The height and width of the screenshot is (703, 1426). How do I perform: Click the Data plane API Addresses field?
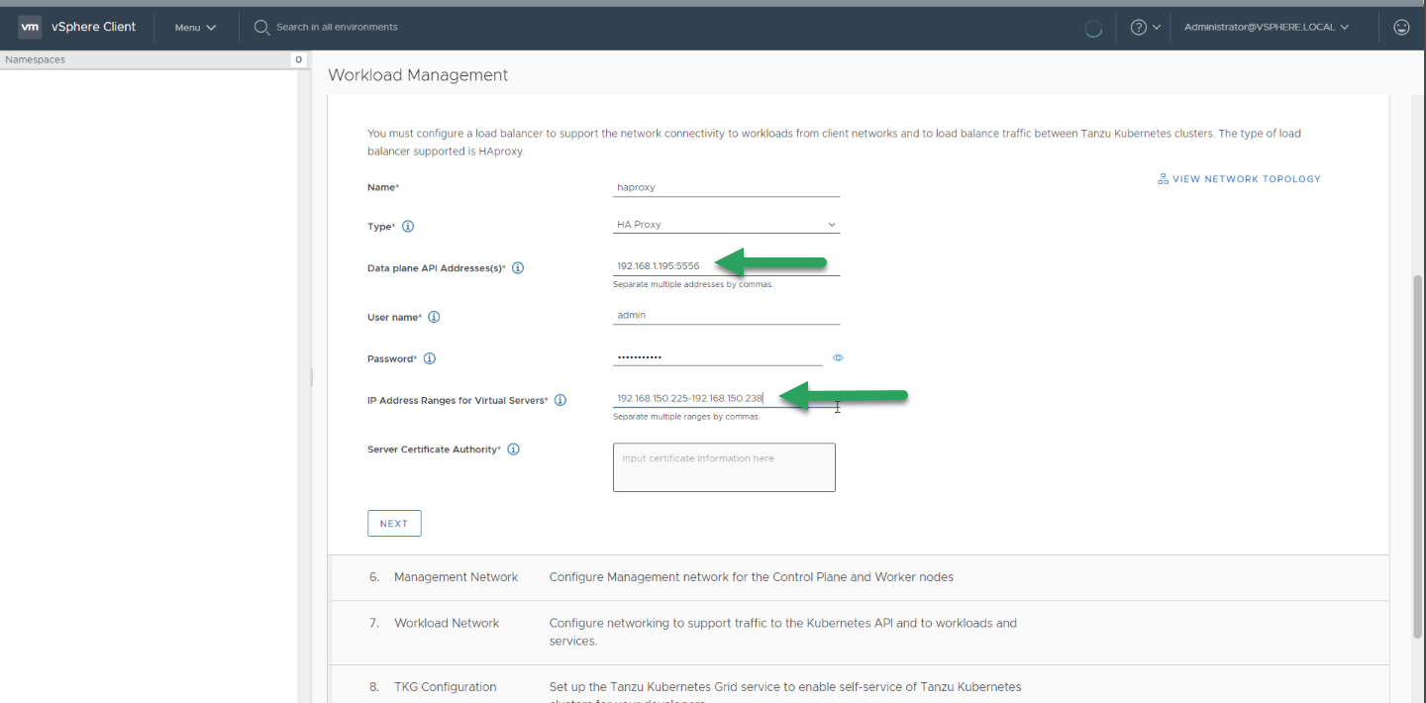[x=726, y=266]
